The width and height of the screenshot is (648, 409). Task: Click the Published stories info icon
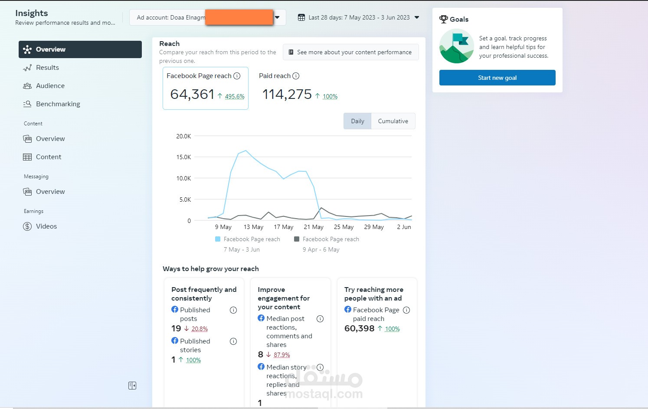pyautogui.click(x=233, y=341)
